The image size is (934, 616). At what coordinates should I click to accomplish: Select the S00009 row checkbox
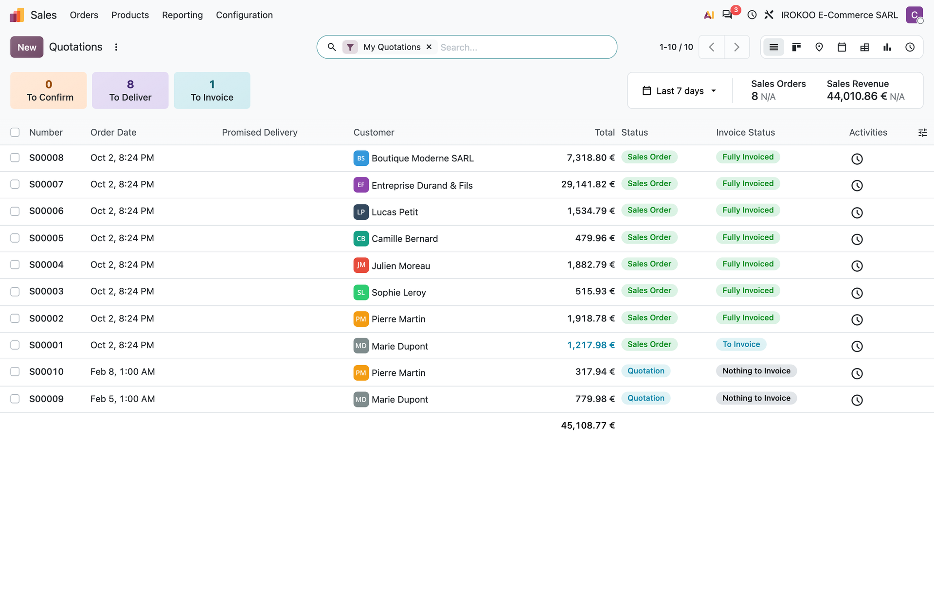[15, 399]
